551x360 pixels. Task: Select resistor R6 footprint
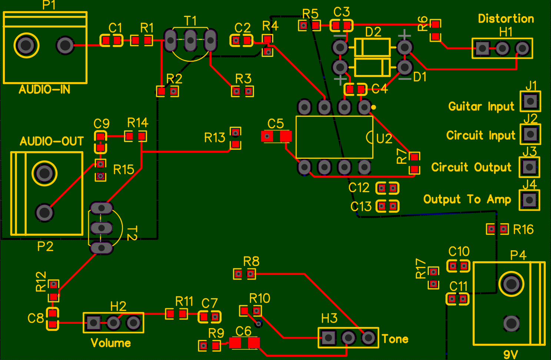(435, 31)
